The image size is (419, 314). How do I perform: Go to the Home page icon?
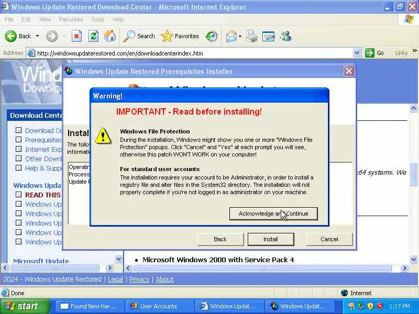[x=110, y=36]
